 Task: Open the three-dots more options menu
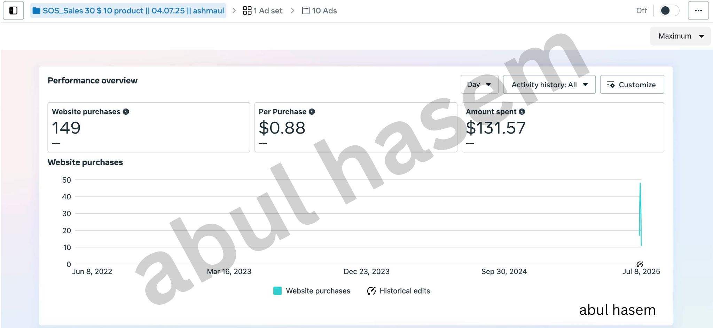[698, 10]
